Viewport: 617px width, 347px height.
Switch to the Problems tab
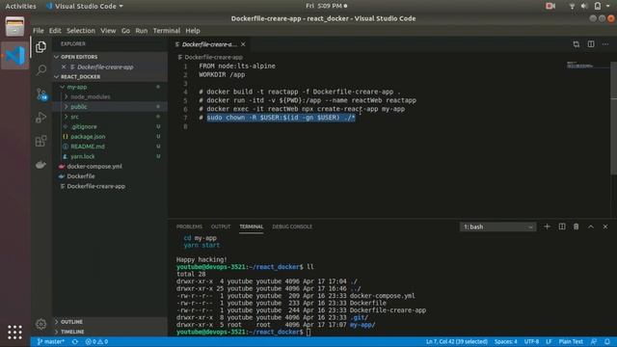click(189, 227)
